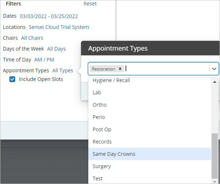Click All Types appointment filter
This screenshot has width=220, height=184.
[x=63, y=70]
